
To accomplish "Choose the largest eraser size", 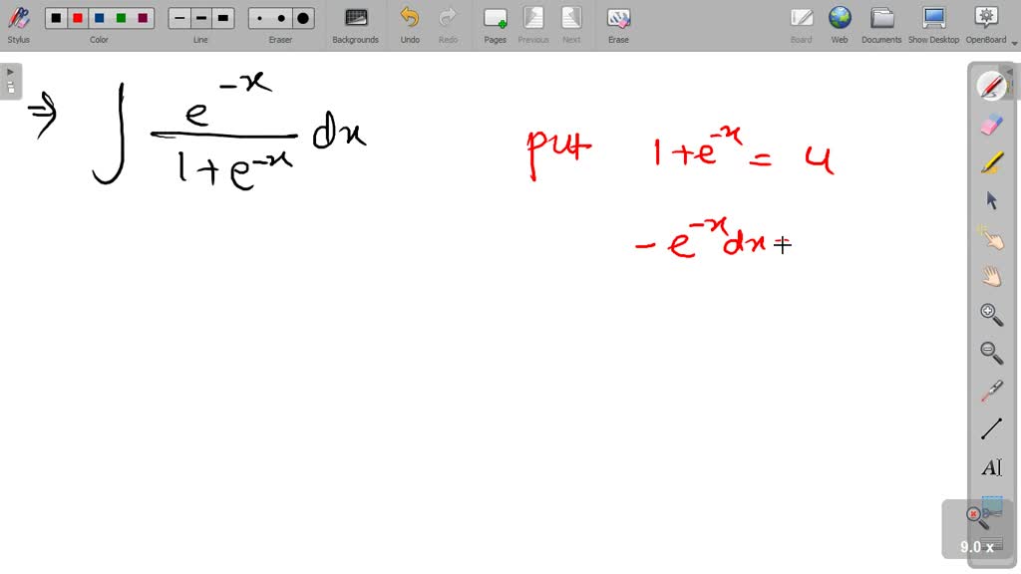I will [x=301, y=17].
